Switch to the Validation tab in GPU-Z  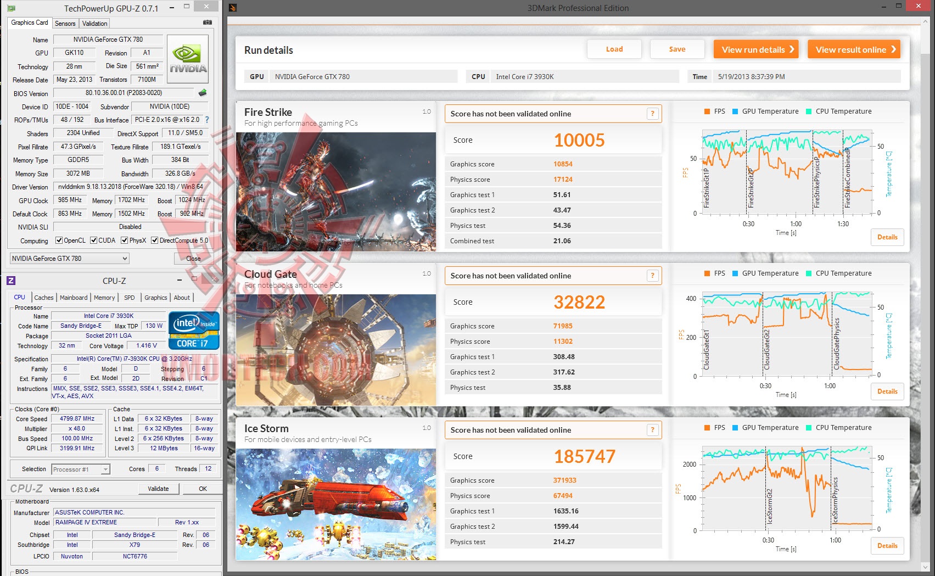(94, 24)
